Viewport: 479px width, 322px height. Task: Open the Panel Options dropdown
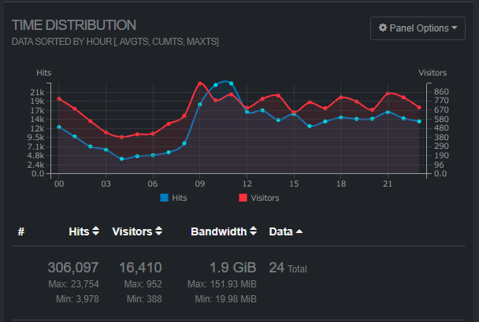(x=418, y=28)
